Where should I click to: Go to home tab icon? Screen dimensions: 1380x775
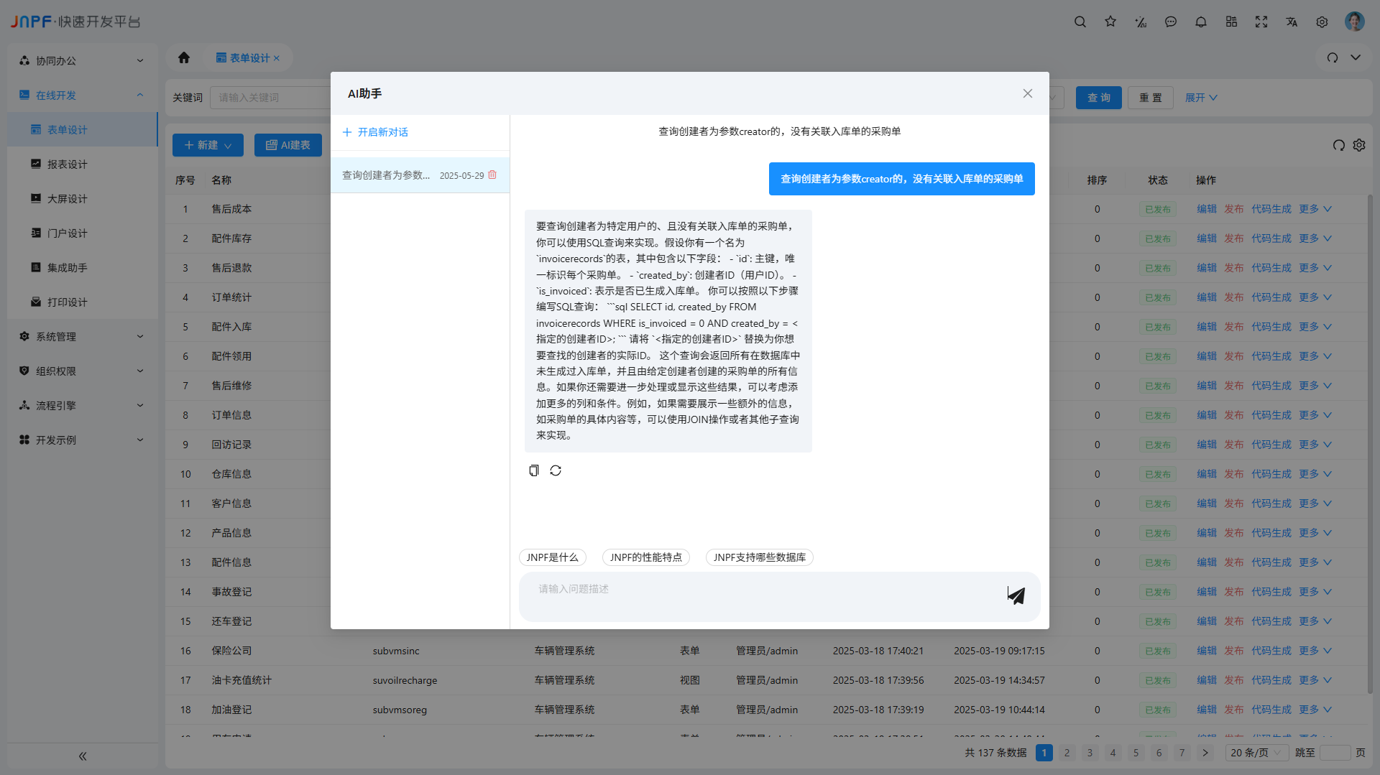184,57
